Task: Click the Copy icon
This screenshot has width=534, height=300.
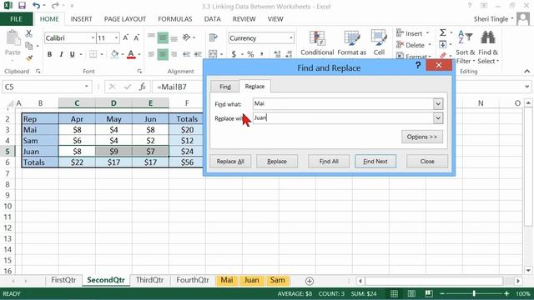Action: [29, 45]
